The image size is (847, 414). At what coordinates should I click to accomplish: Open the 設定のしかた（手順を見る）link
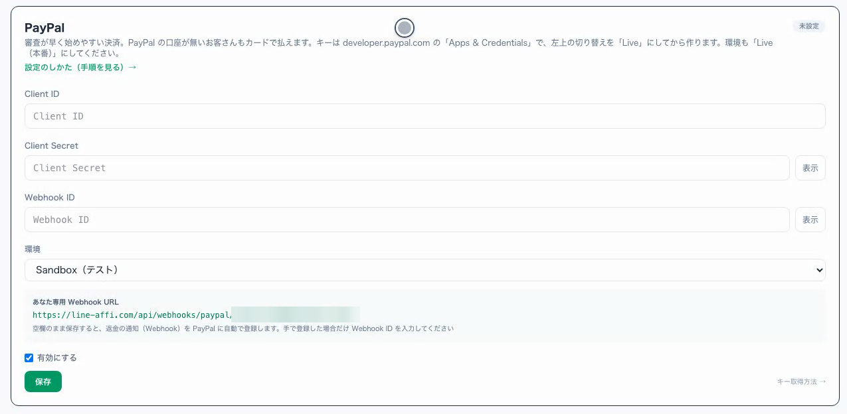tap(80, 67)
